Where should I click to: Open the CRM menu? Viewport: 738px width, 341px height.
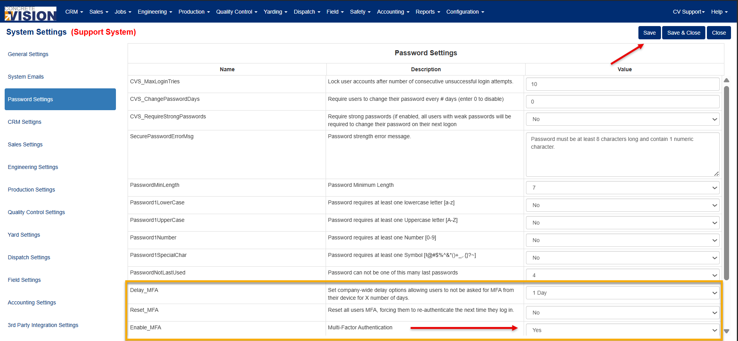pyautogui.click(x=74, y=12)
